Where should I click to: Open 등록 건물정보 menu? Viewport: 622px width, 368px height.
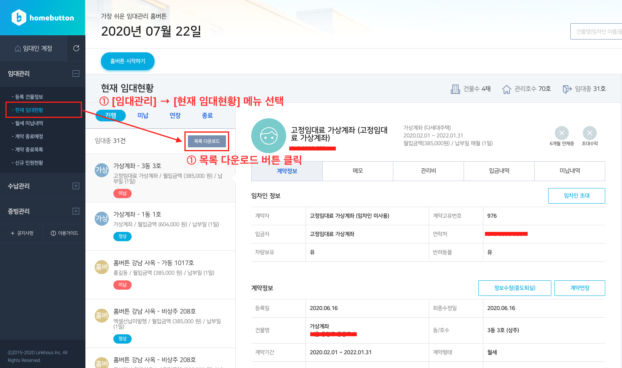28,97
